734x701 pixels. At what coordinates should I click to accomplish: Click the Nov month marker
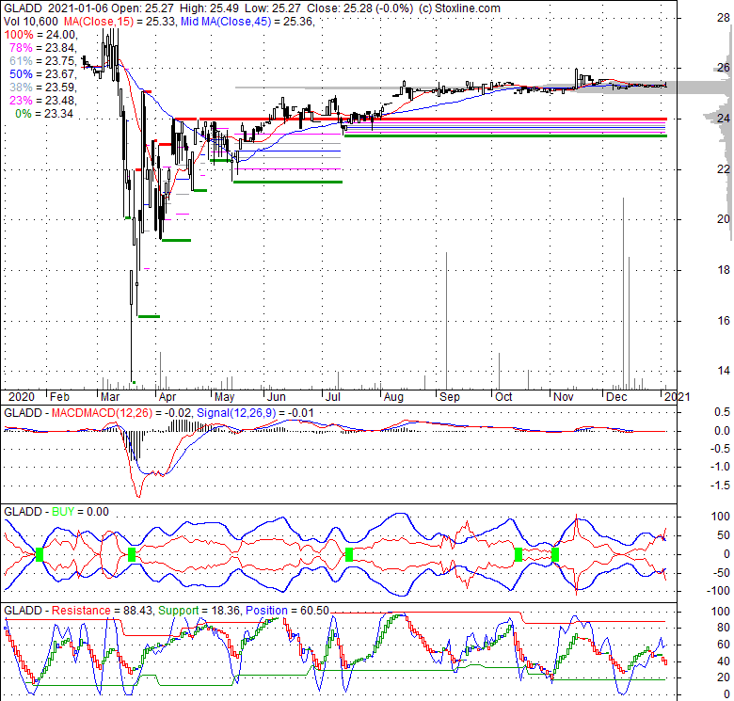tap(564, 397)
